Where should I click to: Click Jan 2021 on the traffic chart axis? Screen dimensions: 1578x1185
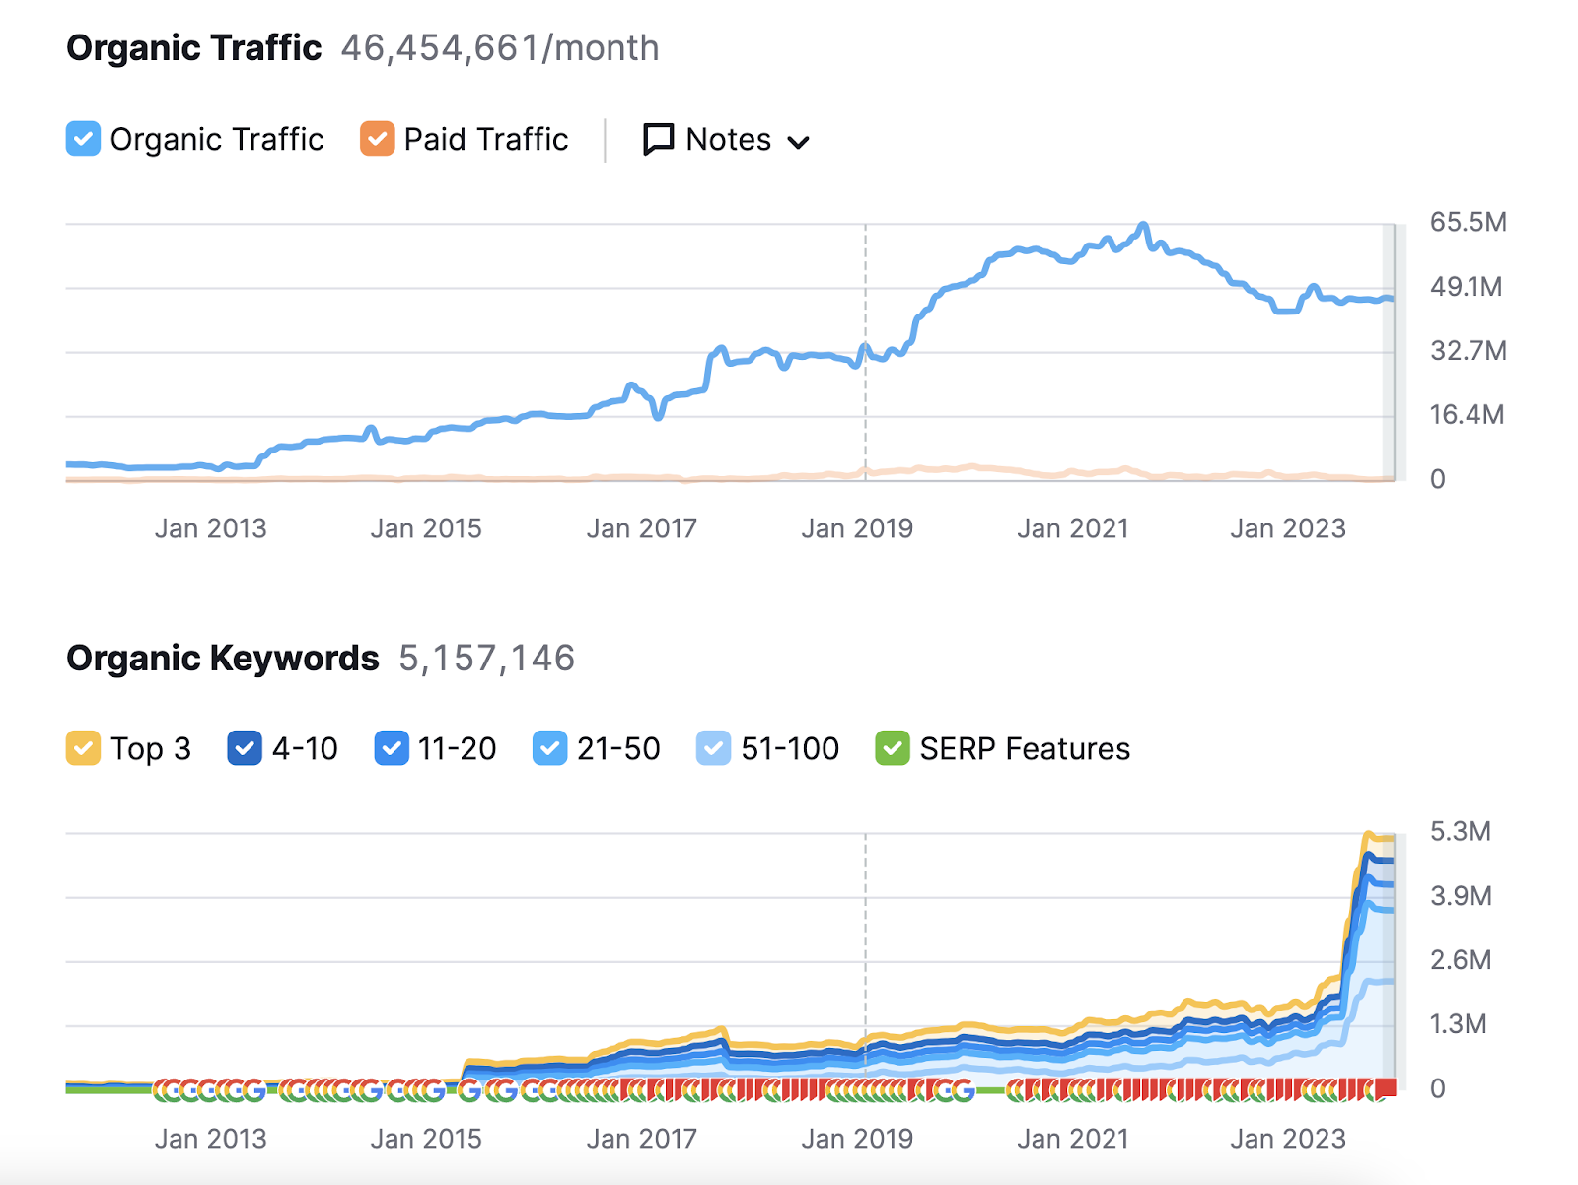click(1073, 528)
